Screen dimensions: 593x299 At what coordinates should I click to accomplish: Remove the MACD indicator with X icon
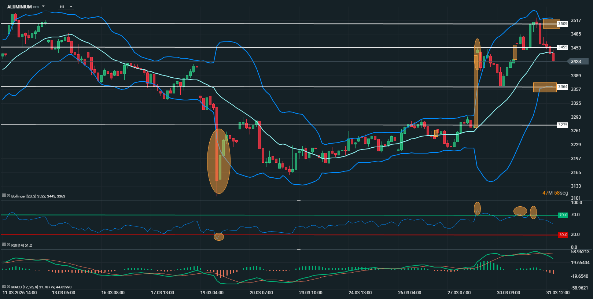click(8, 287)
